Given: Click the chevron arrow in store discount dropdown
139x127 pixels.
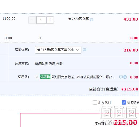Looking at the screenshot, I should tap(77, 50).
